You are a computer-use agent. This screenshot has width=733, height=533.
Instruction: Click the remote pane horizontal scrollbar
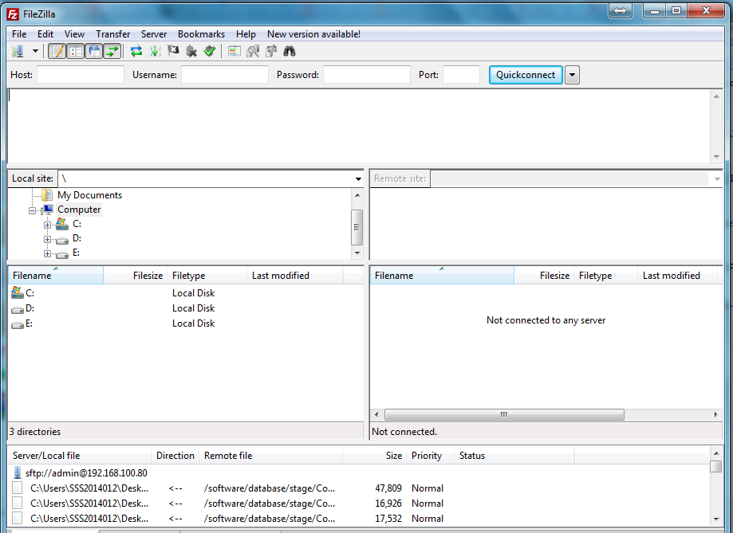504,415
